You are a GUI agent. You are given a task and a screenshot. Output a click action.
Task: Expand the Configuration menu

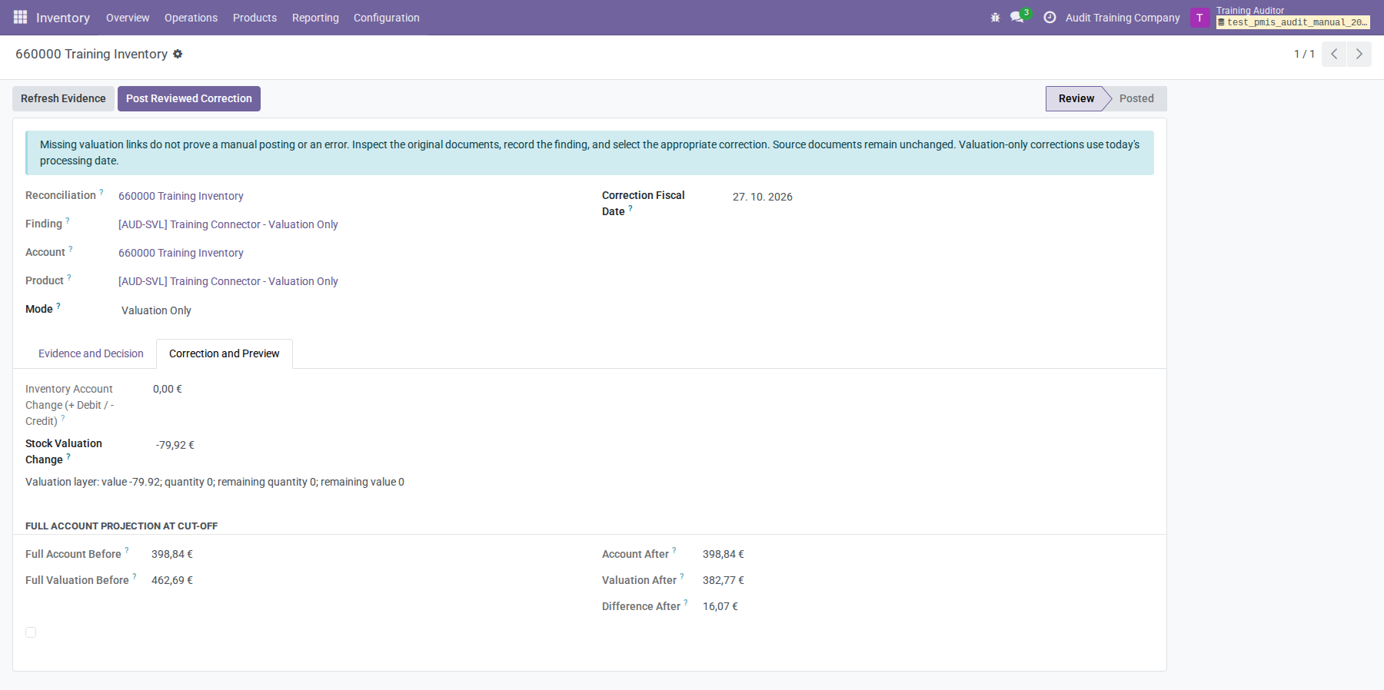tap(387, 18)
